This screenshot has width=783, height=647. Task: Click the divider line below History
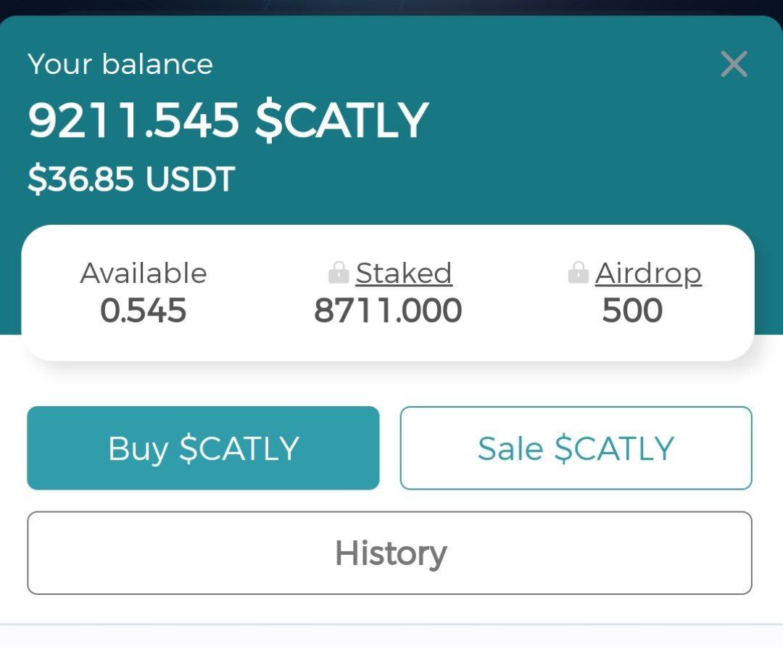pyautogui.click(x=391, y=624)
